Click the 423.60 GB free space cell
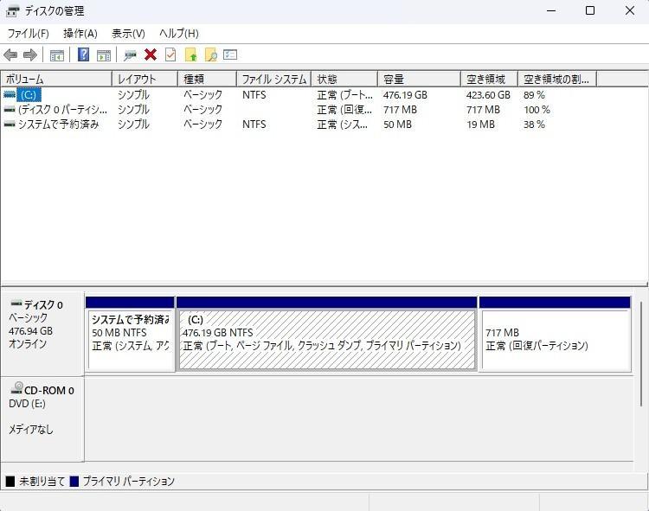649x511 pixels. (x=488, y=95)
